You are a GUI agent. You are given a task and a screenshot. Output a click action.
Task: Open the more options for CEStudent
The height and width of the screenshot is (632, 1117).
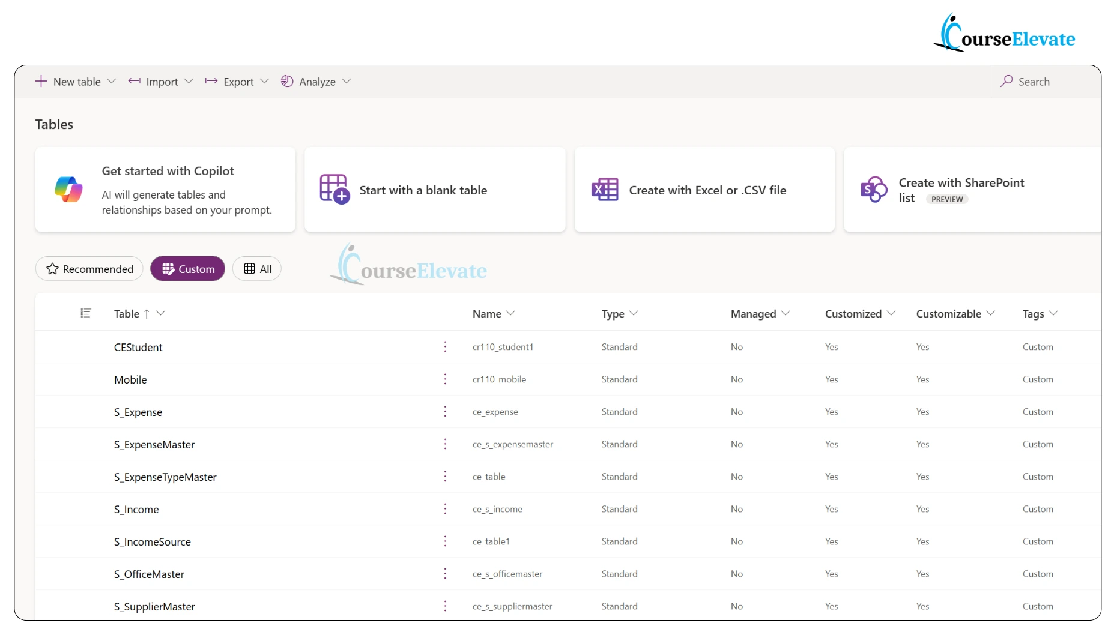(x=445, y=347)
